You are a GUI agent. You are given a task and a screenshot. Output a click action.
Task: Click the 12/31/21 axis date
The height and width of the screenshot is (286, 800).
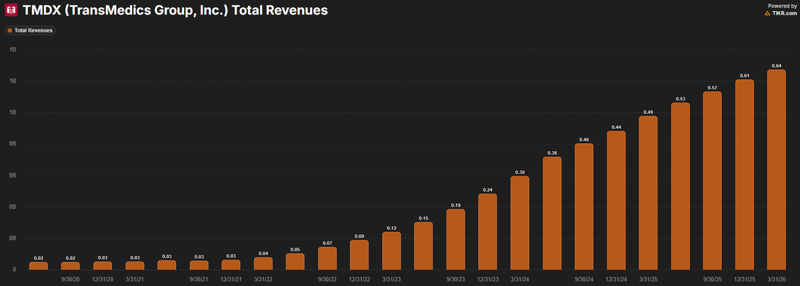pyautogui.click(x=231, y=280)
